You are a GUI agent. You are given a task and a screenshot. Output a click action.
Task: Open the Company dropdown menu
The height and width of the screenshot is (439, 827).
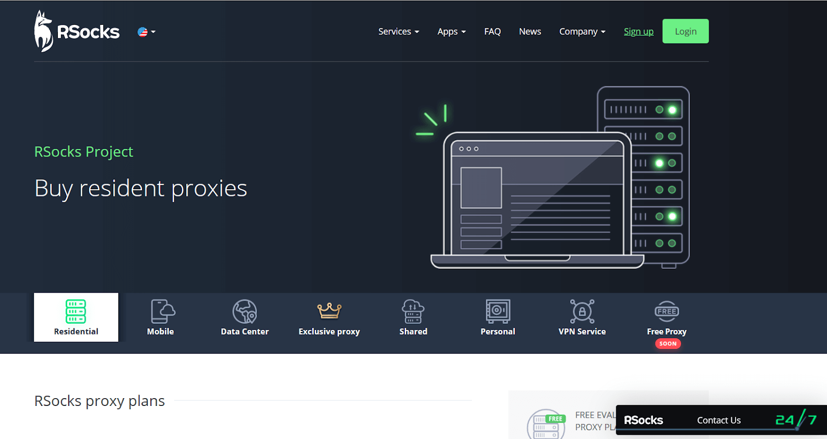(582, 32)
